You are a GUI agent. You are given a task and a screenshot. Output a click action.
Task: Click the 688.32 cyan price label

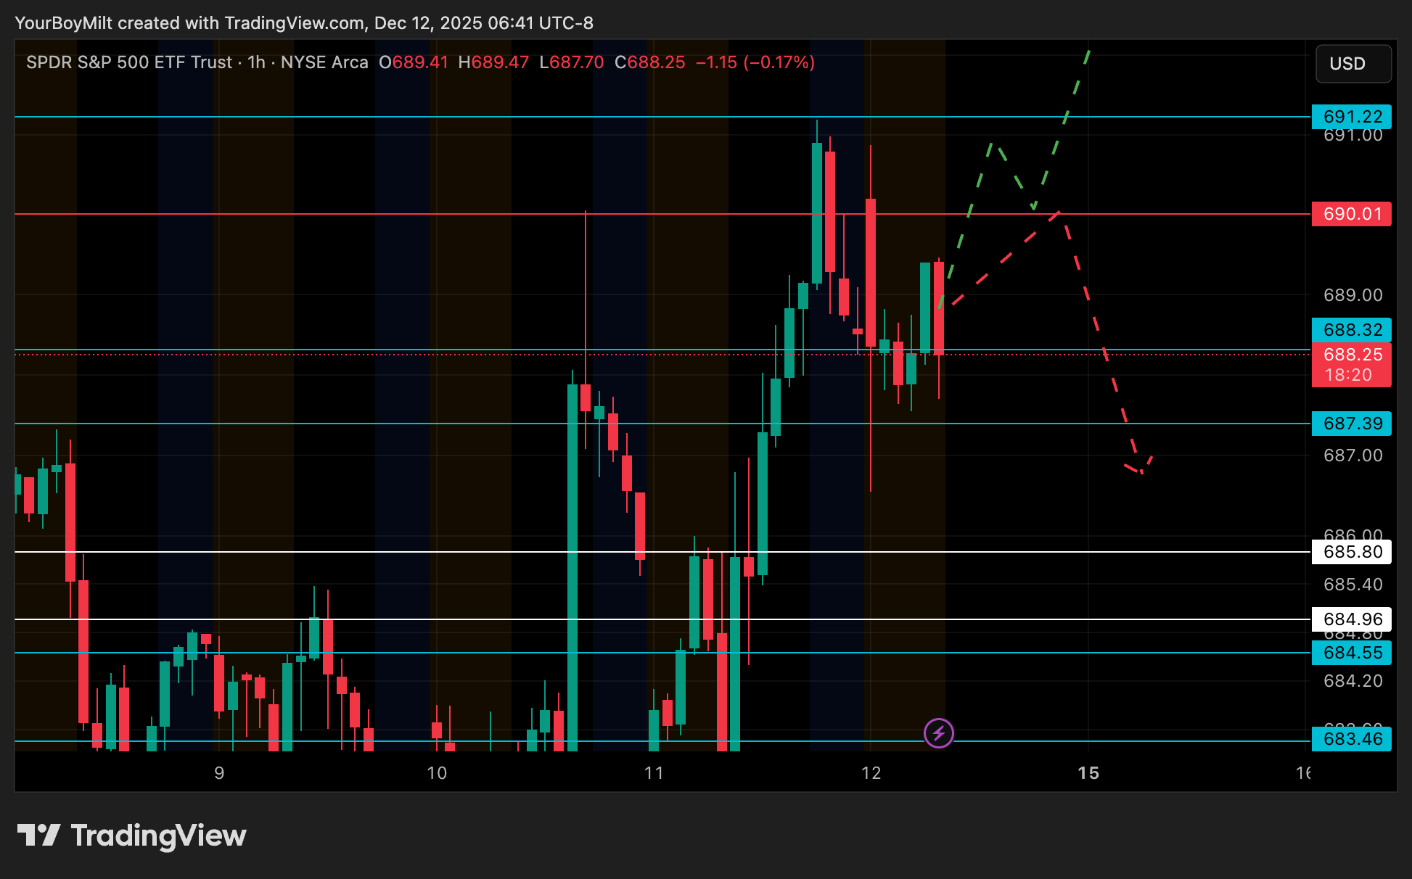pos(1351,330)
